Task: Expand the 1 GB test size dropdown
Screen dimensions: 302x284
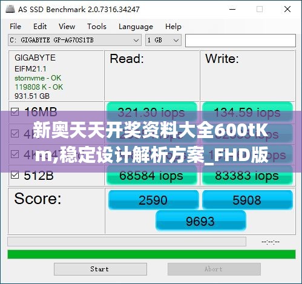Action: [x=163, y=40]
